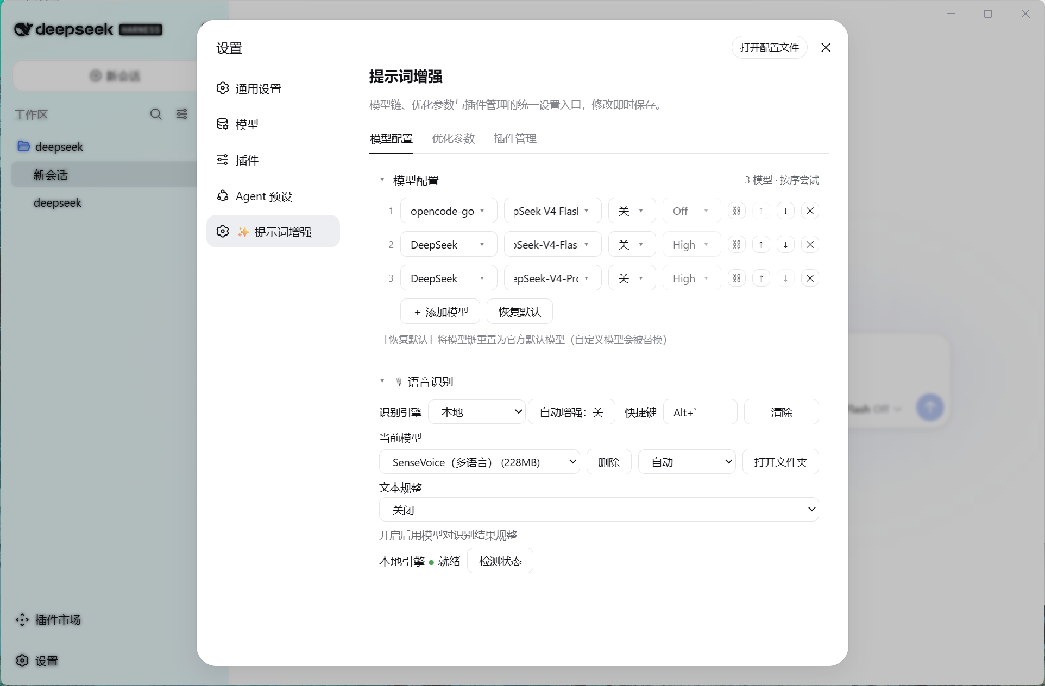
Task: Click the link icon in model row 3
Action: (x=736, y=278)
